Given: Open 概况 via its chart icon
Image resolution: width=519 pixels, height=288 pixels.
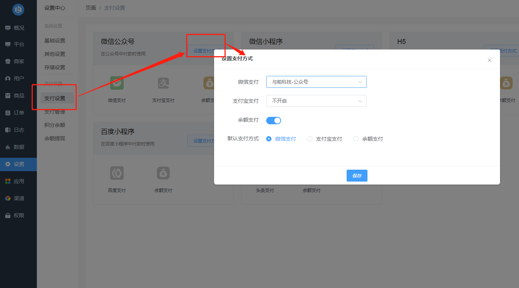Looking at the screenshot, I should 7,28.
